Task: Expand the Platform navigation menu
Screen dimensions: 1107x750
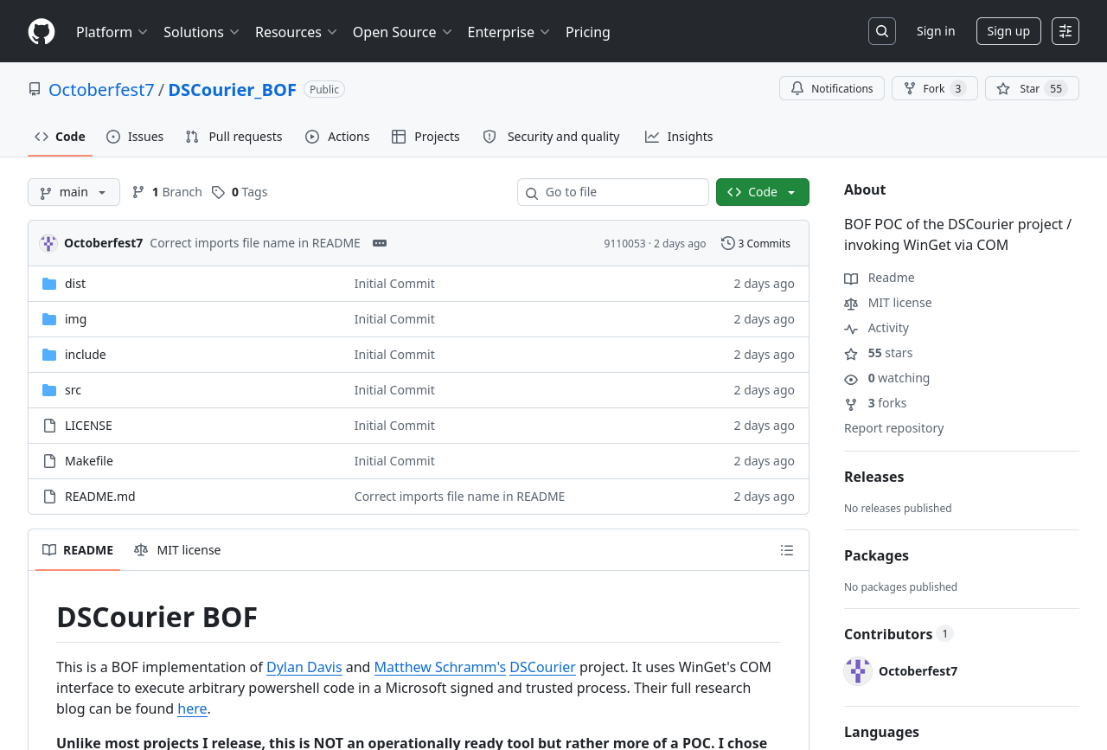Action: click(112, 32)
